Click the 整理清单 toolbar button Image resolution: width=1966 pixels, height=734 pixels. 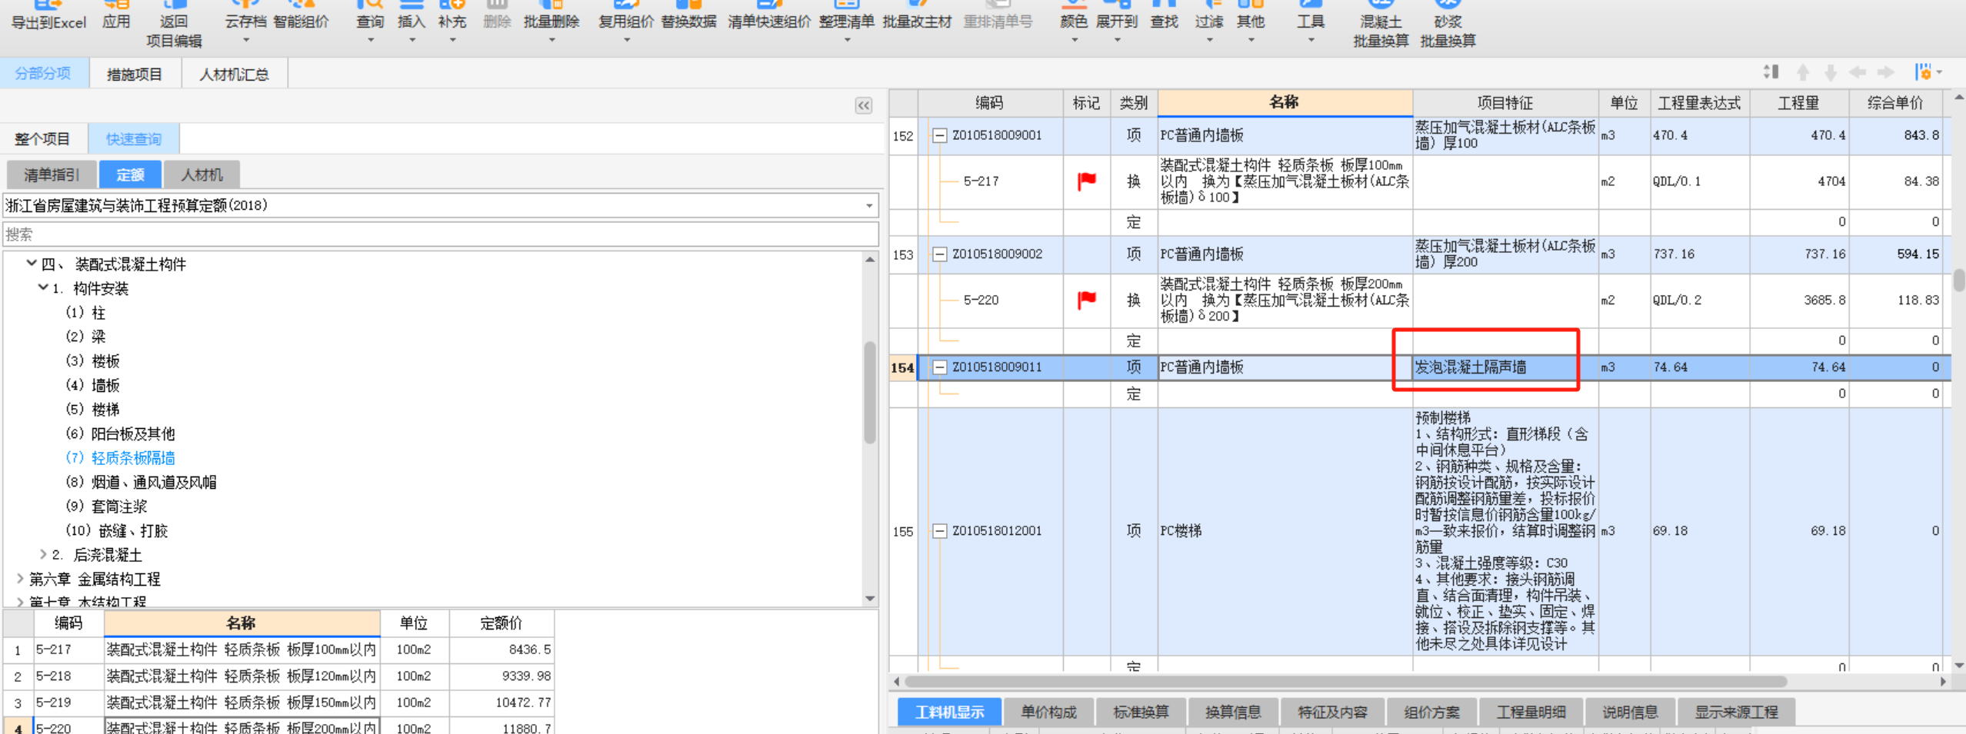pos(847,22)
